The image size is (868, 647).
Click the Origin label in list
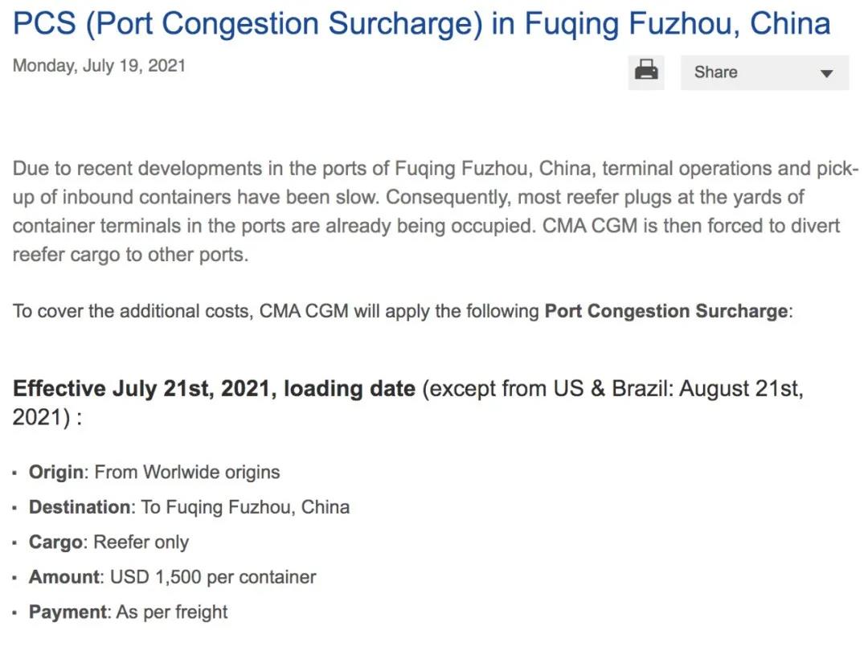[x=55, y=472]
